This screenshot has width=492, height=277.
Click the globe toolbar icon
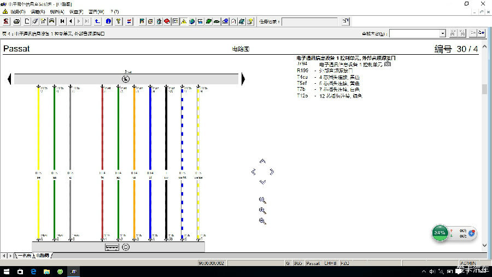(x=192, y=21)
